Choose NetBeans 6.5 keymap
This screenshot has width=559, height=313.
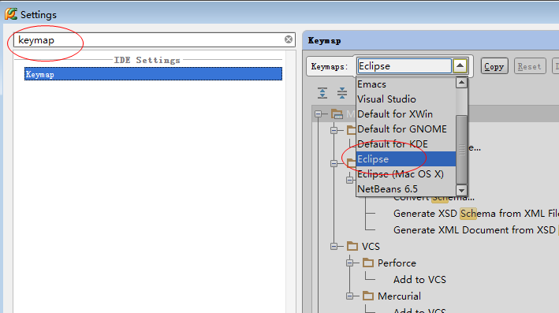pos(406,189)
